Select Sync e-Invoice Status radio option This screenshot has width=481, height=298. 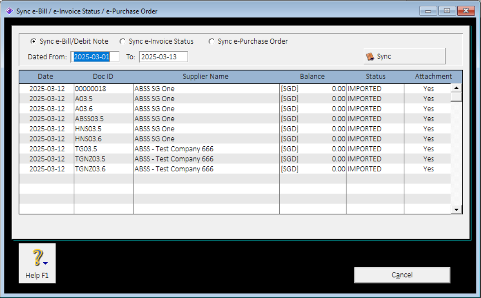point(122,41)
